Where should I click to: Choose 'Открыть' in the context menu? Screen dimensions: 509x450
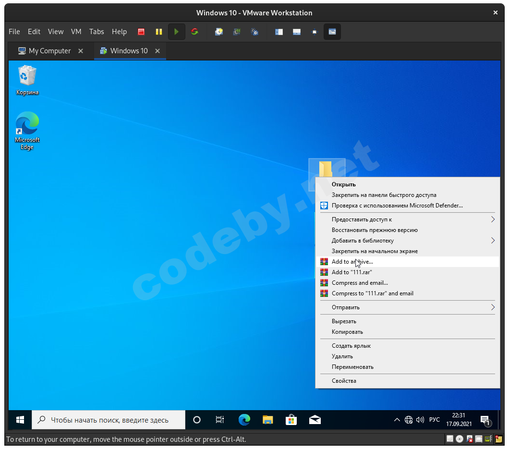pyautogui.click(x=408, y=184)
